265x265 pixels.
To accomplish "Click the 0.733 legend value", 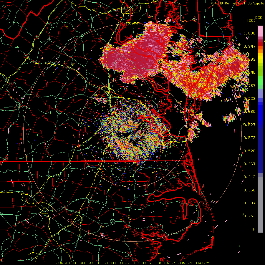I will click(x=249, y=99).
